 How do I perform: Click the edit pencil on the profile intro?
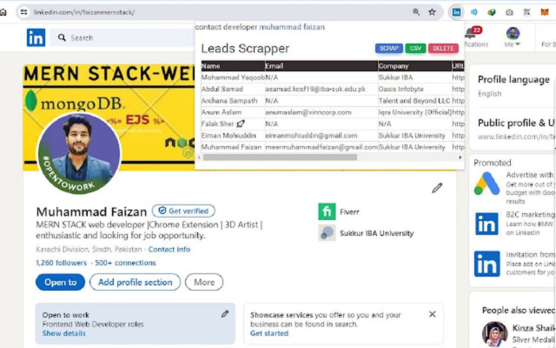[x=437, y=188]
